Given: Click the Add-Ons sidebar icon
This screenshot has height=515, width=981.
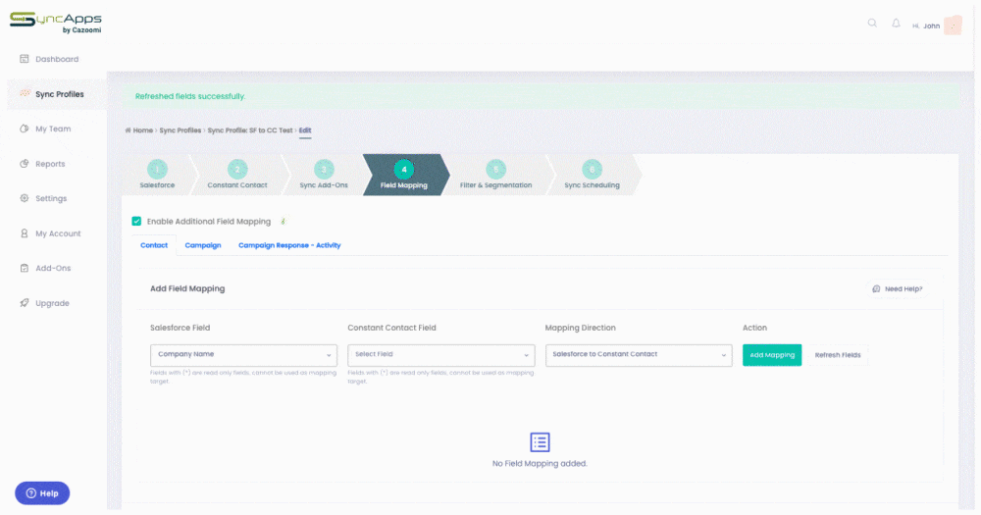Looking at the screenshot, I should pos(25,268).
